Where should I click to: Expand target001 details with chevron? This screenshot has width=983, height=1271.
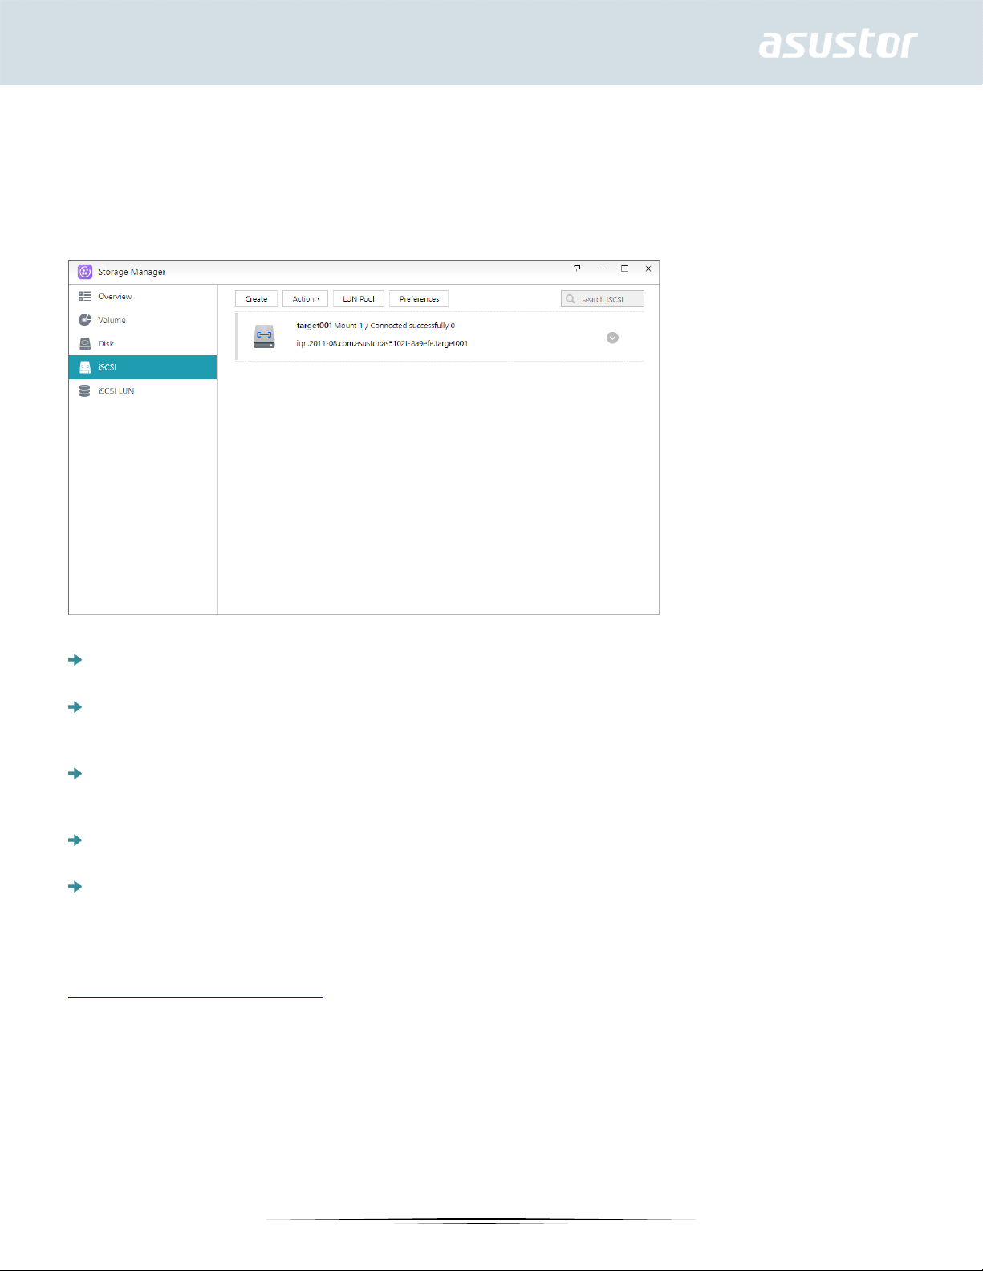click(612, 338)
